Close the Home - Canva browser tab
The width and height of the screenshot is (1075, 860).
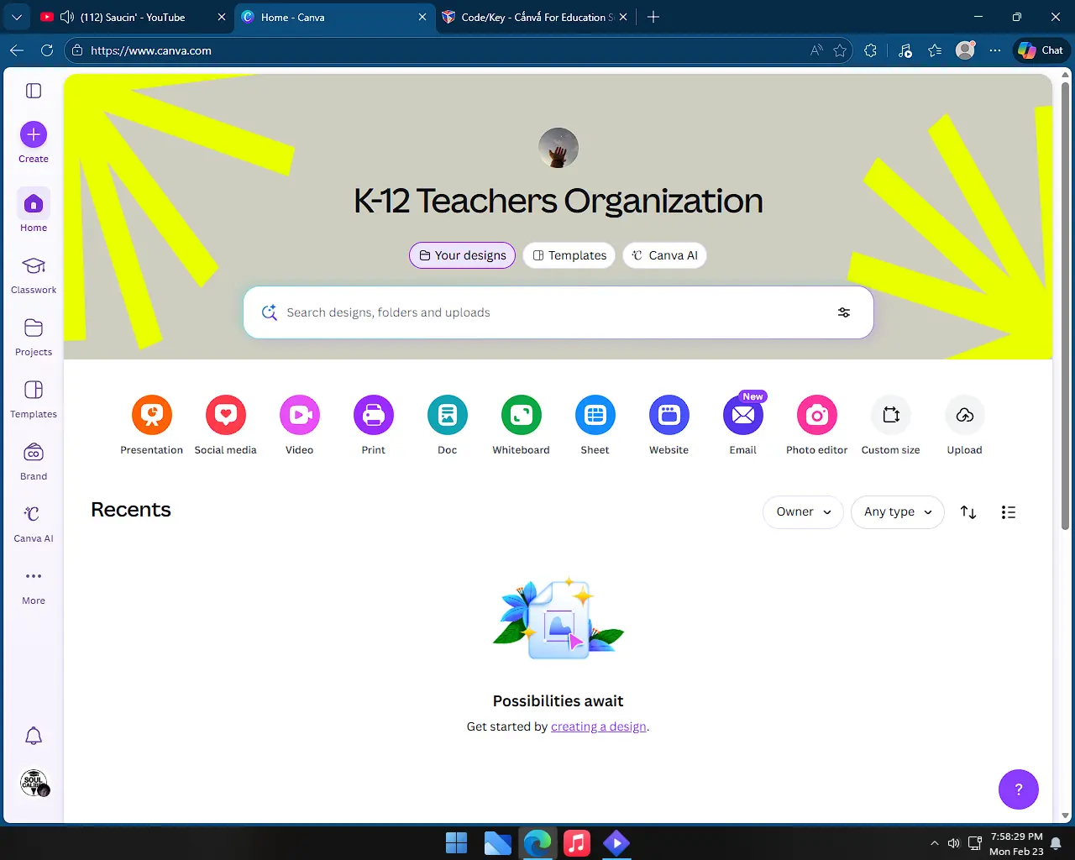coord(422,17)
